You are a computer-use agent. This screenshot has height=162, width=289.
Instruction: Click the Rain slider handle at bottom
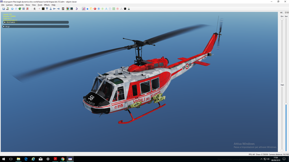[x=282, y=150]
